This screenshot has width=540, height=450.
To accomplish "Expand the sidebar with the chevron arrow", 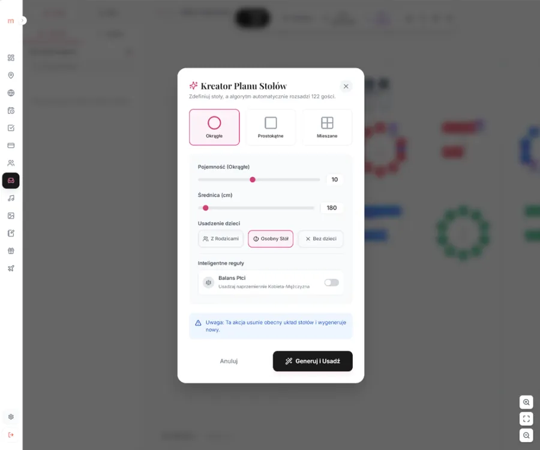I will click(23, 20).
